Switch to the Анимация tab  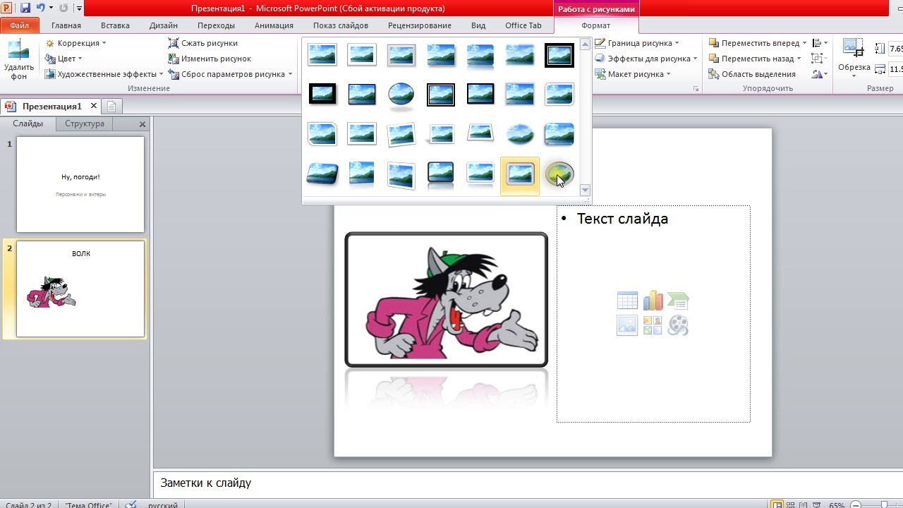(x=274, y=25)
